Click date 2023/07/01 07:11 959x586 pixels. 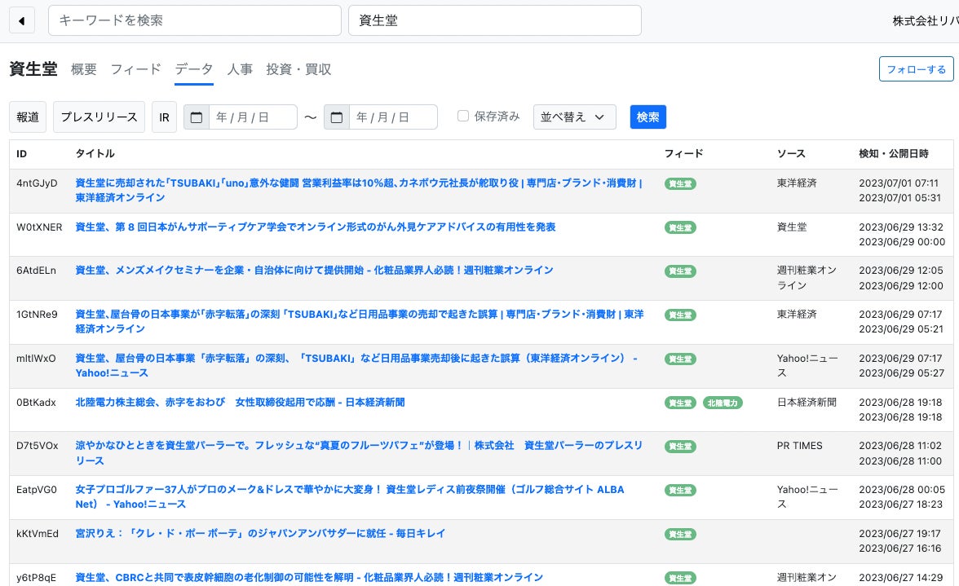coord(899,183)
